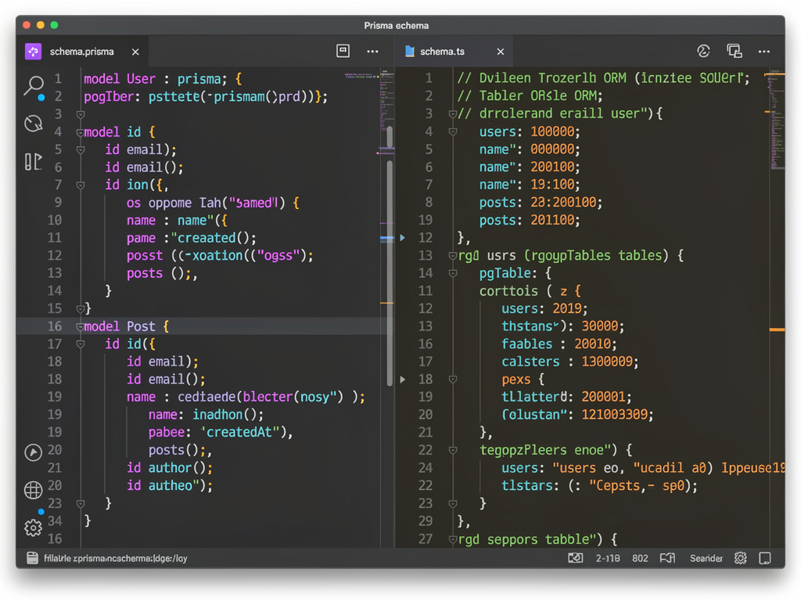
Task: Click the left editor minimap preview
Action: pos(386,103)
